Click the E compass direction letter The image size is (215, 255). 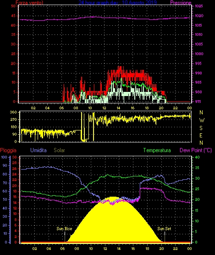(201, 135)
